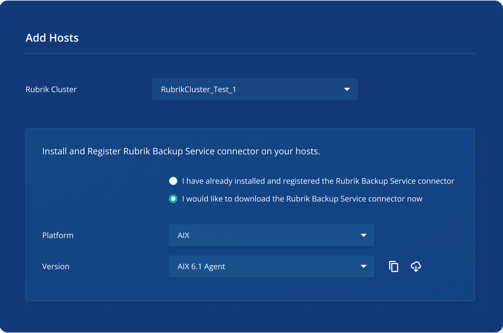
Task: Open the Platform dropdown showing AIX
Action: click(x=272, y=235)
